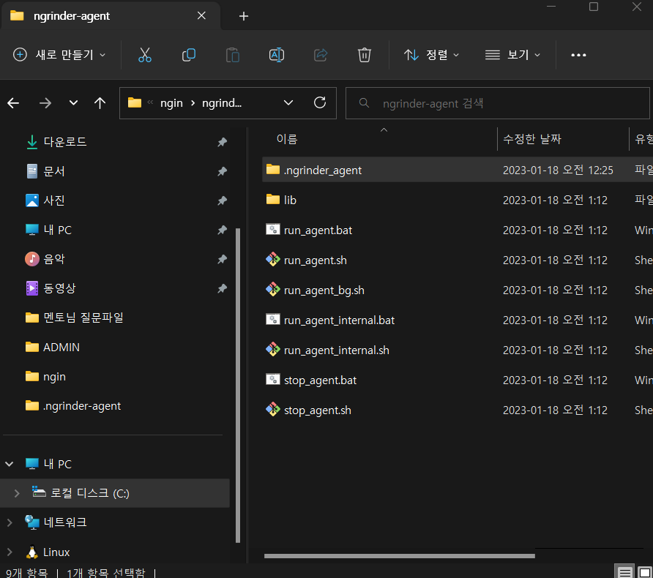Expand address bar history dropdown
Screen dimensions: 653x578
[x=288, y=102]
